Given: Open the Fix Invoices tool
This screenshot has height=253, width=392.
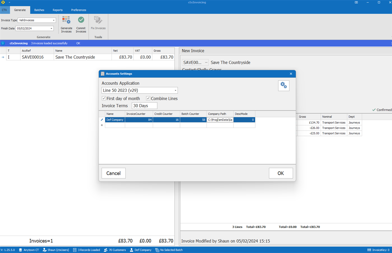Looking at the screenshot, I should [98, 20].
